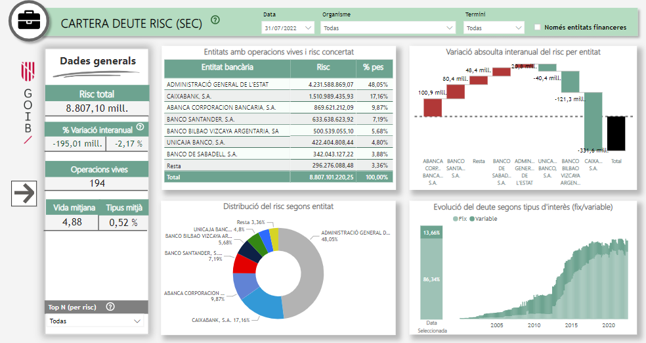646x343 pixels.
Task: Click the green Unicaja donut slice
Action: [x=259, y=244]
